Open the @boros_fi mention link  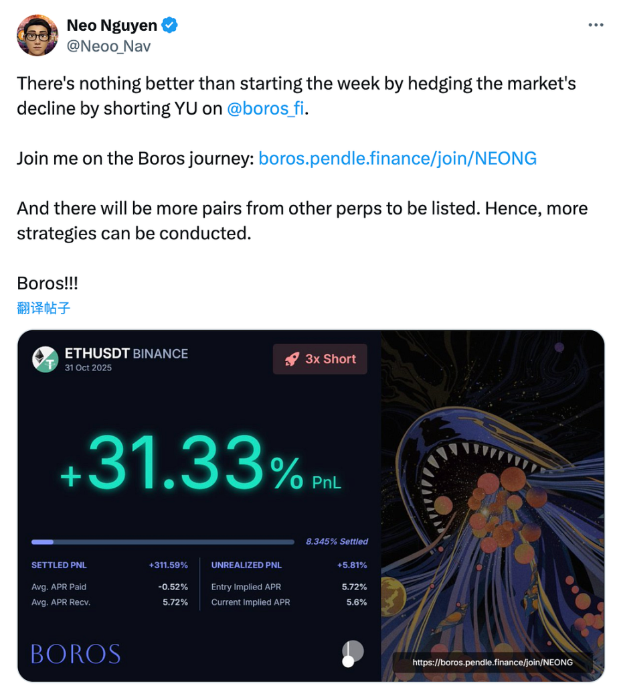(266, 109)
